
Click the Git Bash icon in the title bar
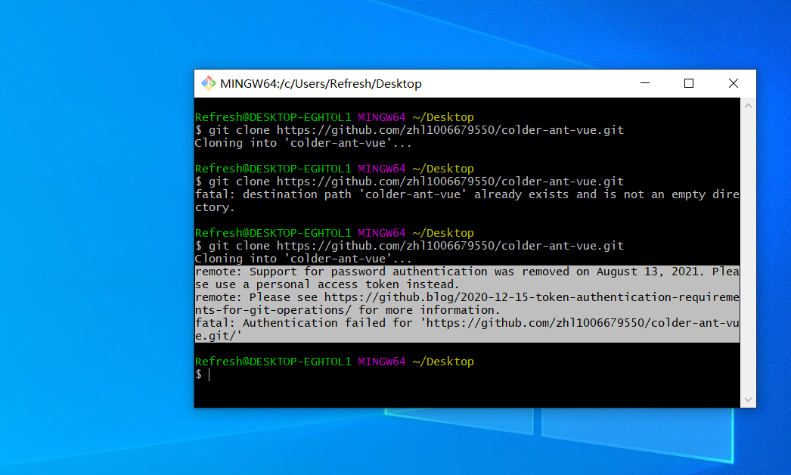tap(209, 83)
